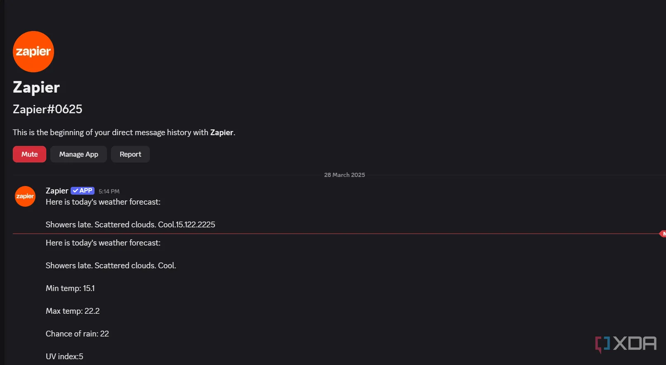Click the message ending in "Cool.15.122.2225"

click(130, 224)
